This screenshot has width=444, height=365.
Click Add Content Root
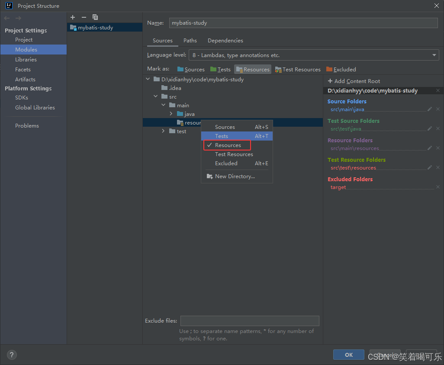[354, 81]
